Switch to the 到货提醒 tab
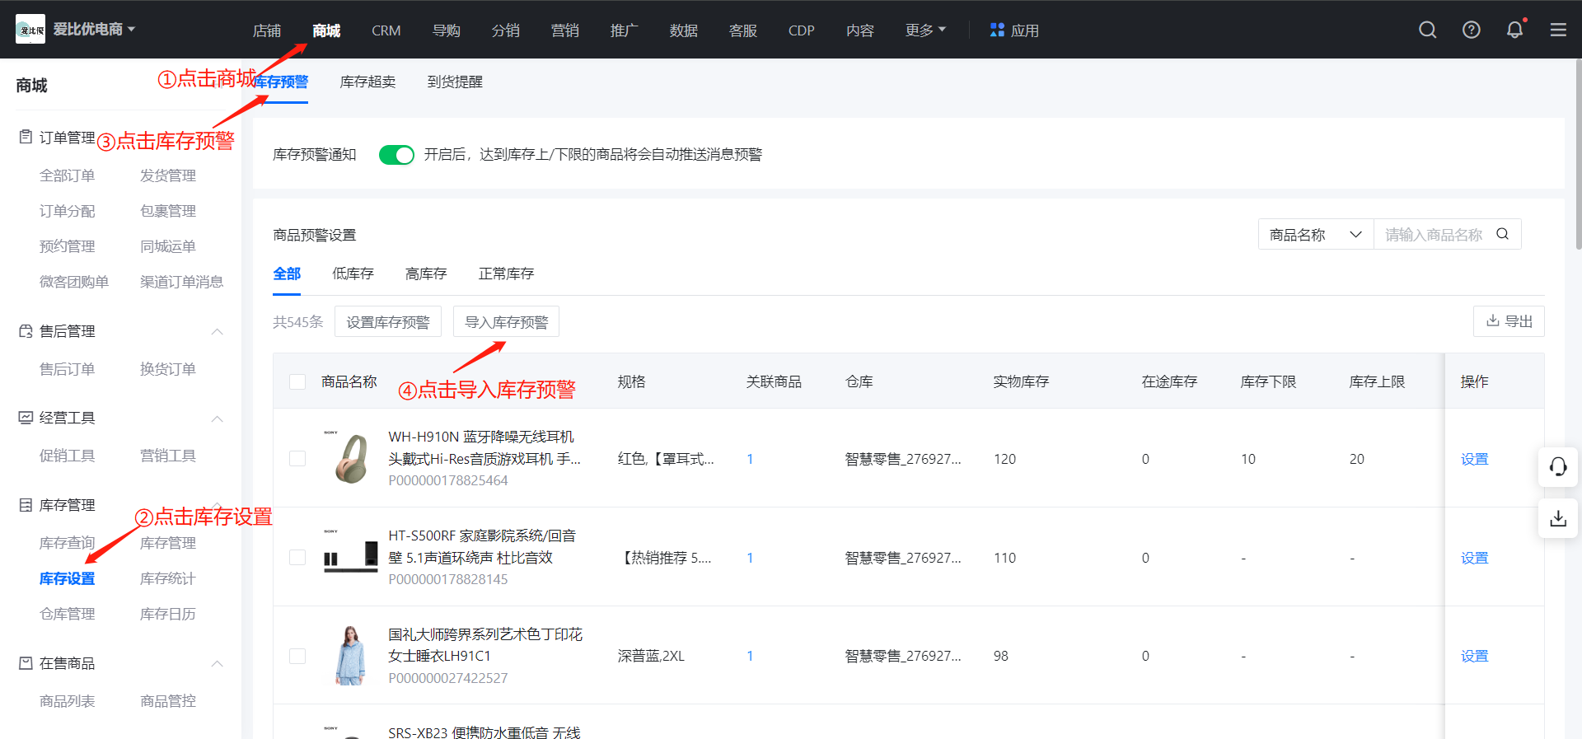The image size is (1582, 739). [x=455, y=82]
